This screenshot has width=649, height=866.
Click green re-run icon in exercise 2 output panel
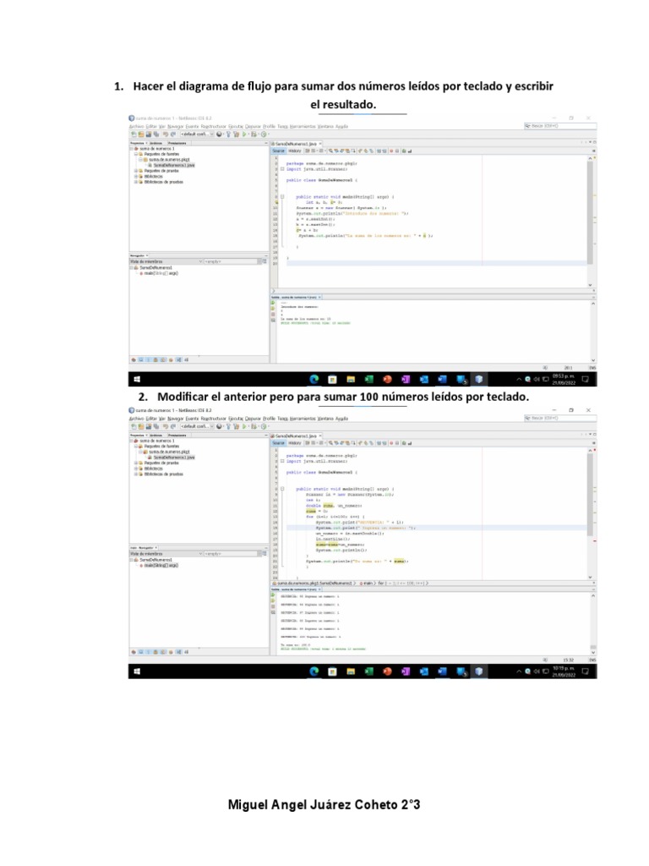[273, 595]
